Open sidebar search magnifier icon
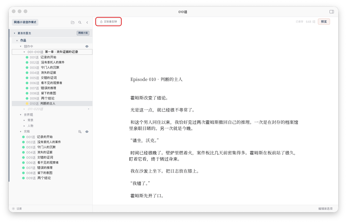The image size is (347, 223). (x=80, y=23)
